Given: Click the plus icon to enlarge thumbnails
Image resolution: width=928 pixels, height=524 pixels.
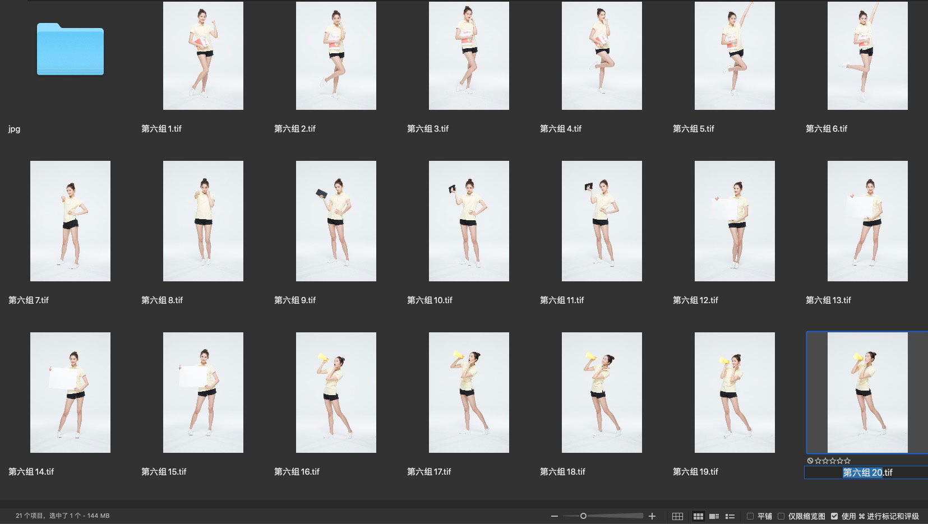Looking at the screenshot, I should 652,516.
